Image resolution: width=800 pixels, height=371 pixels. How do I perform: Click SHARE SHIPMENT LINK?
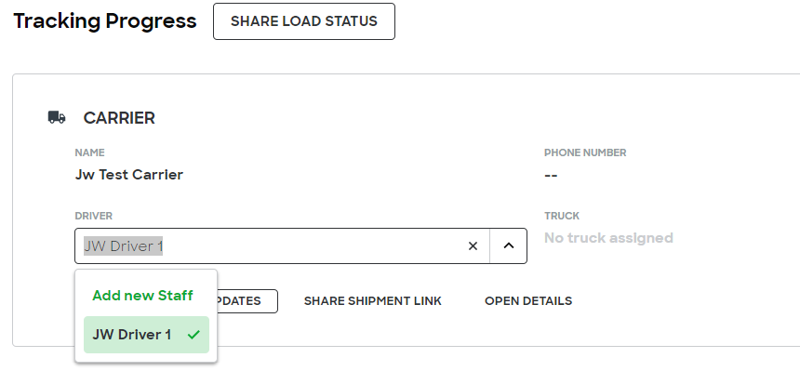coord(372,301)
